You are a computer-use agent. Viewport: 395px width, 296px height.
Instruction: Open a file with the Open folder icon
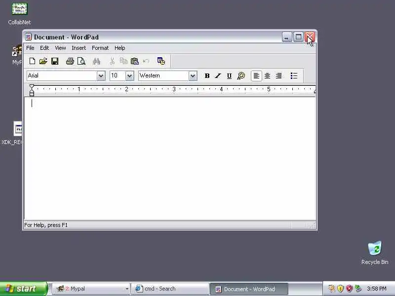point(43,61)
